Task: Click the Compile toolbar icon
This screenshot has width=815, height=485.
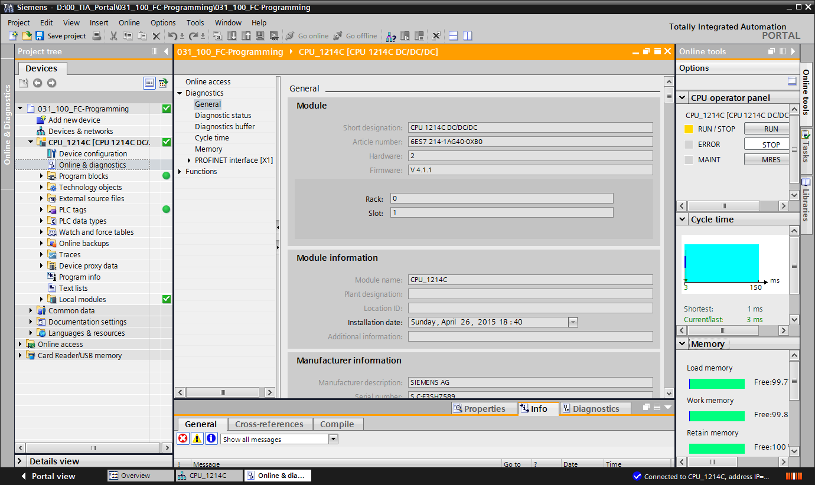Action: [218, 36]
